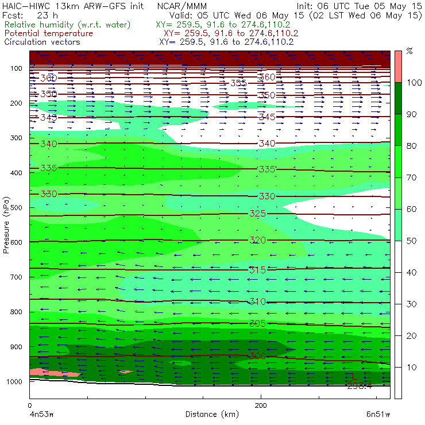Click the '700' pressure axis tick label

coord(16,277)
